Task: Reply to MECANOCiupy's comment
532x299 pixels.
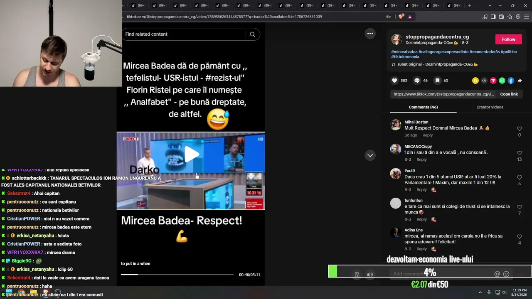Action: click(421, 160)
